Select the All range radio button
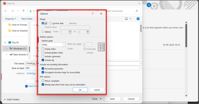Screen dimensions: 199x104 pos(43,23)
